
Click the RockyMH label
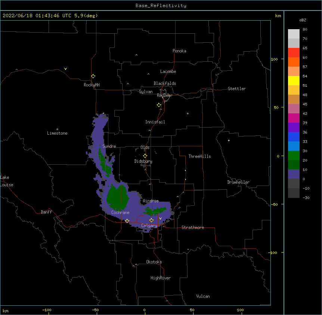coord(92,85)
